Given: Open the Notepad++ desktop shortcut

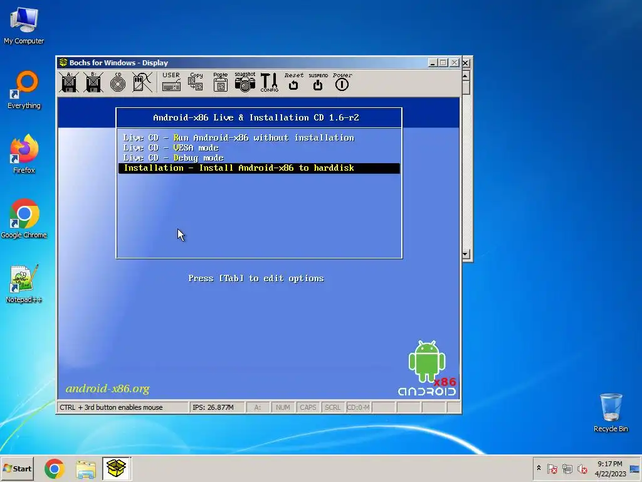Looking at the screenshot, I should tap(24, 284).
